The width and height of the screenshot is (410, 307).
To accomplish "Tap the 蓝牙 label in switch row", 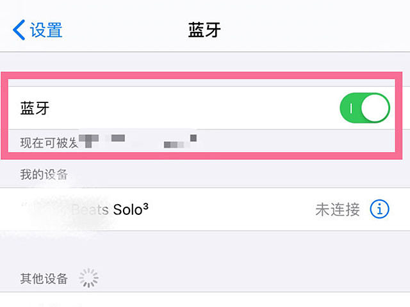I will pyautogui.click(x=35, y=108).
